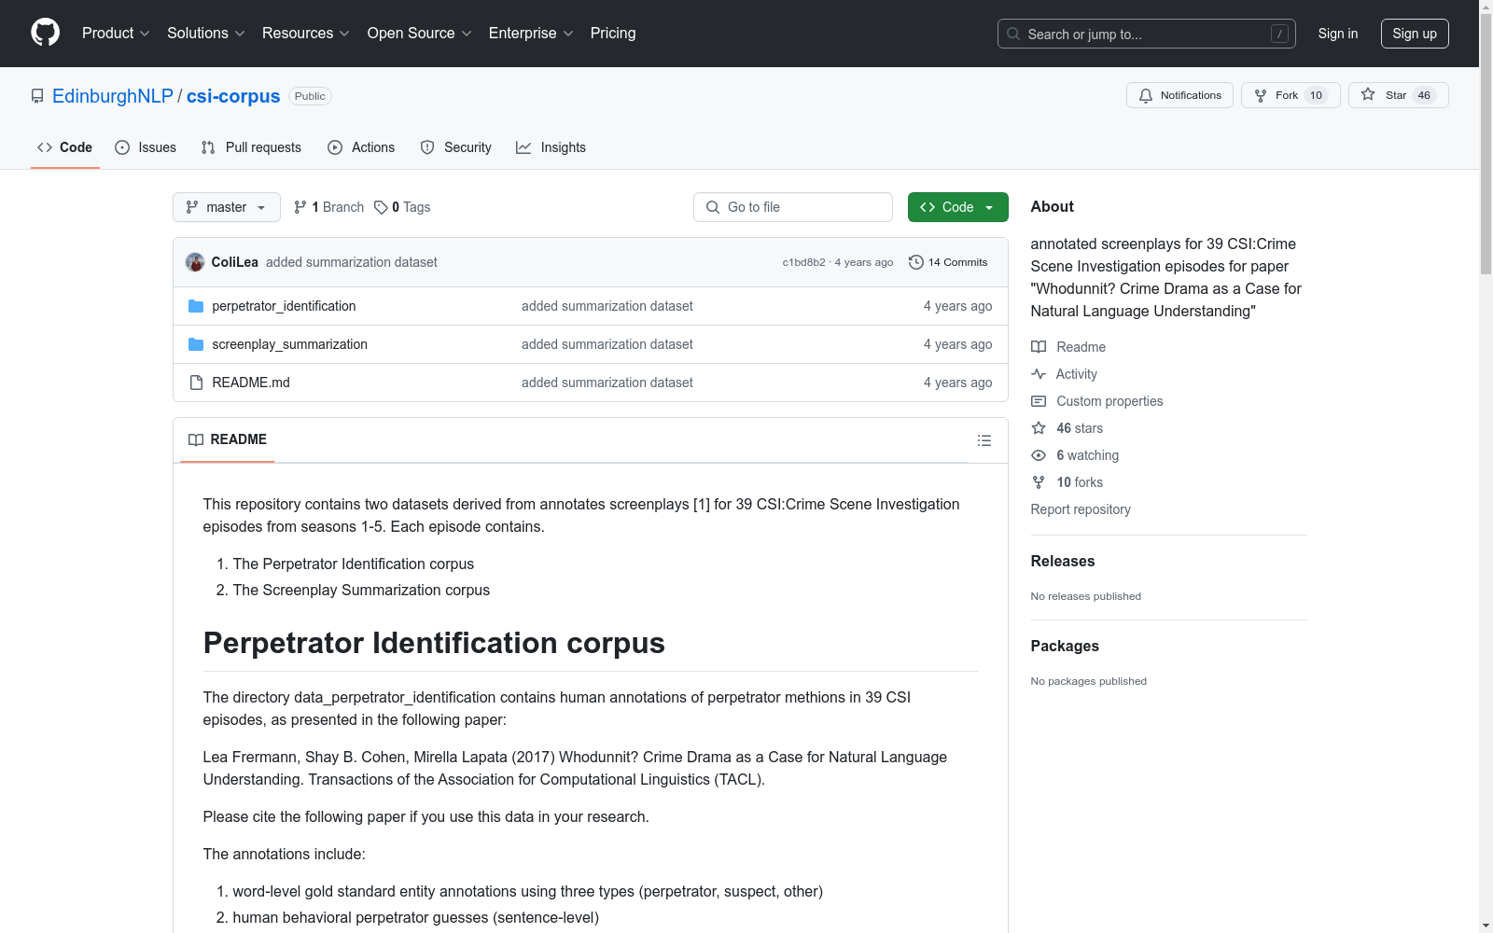This screenshot has height=933, width=1493.
Task: Click the repository icon beside EdinburghNLP
Action: click(x=37, y=96)
